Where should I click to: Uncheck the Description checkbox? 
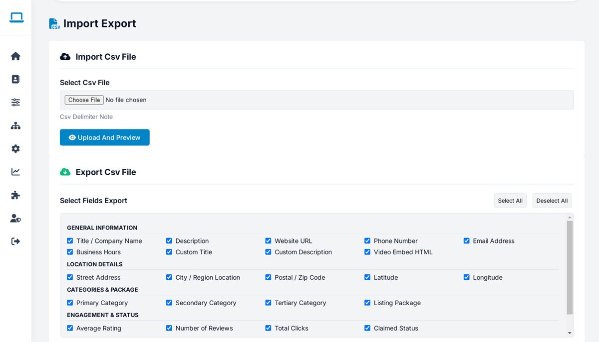[169, 240]
